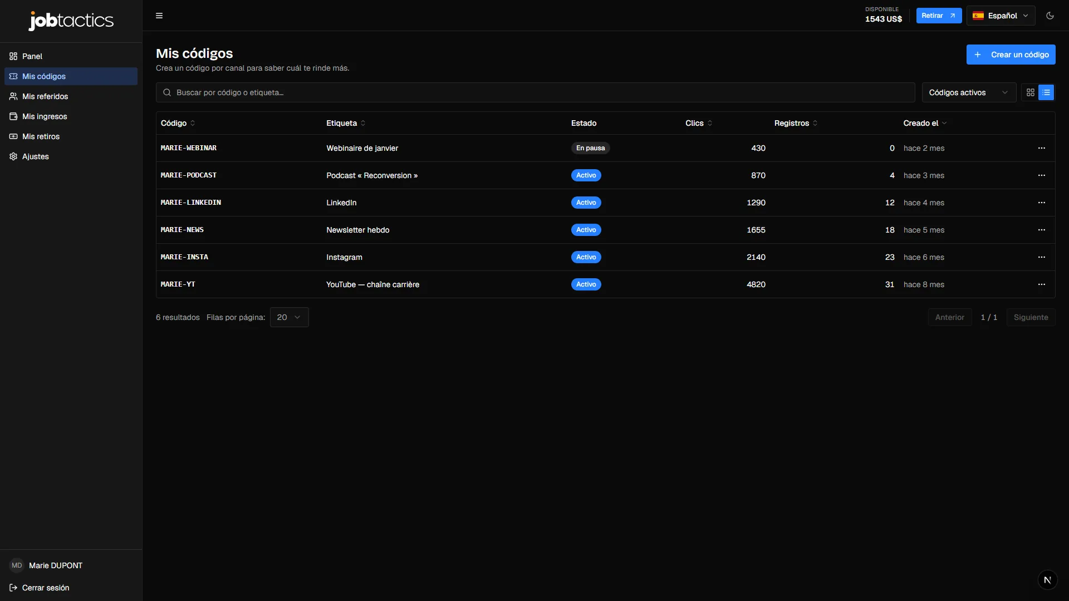Click the round N badge button

(1047, 580)
